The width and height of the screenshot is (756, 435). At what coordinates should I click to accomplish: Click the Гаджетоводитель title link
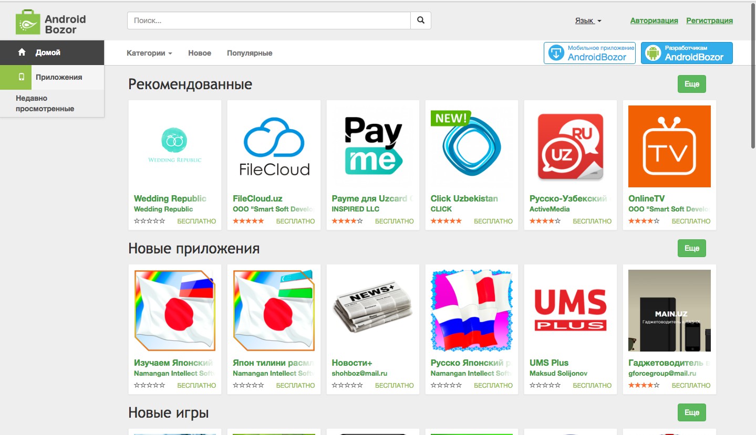coord(669,363)
